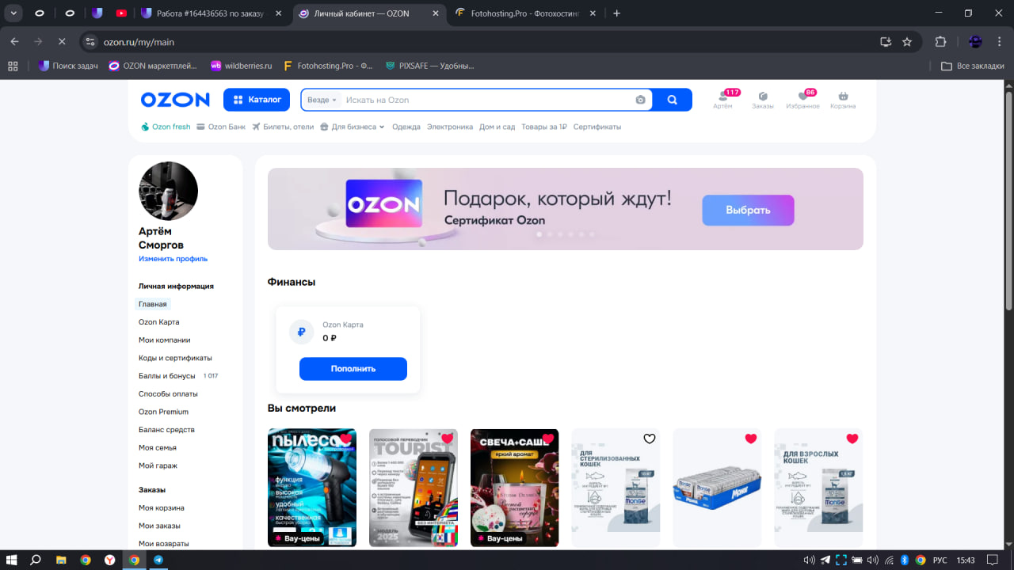Open Коды и сертификаты in the sidebar
The height and width of the screenshot is (570, 1014).
click(x=175, y=358)
